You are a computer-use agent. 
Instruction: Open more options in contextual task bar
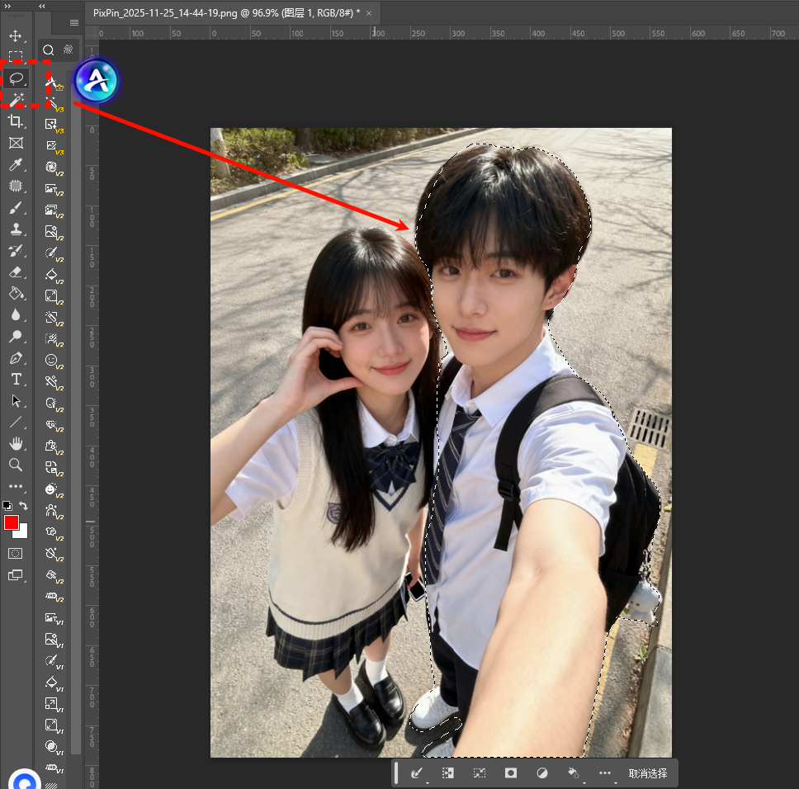click(x=605, y=773)
